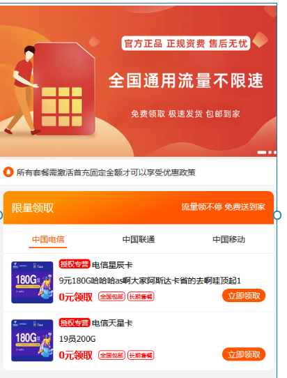Open the 电信星辰卡 180G thumbnail
The height and width of the screenshot is (378, 287).
point(32,282)
